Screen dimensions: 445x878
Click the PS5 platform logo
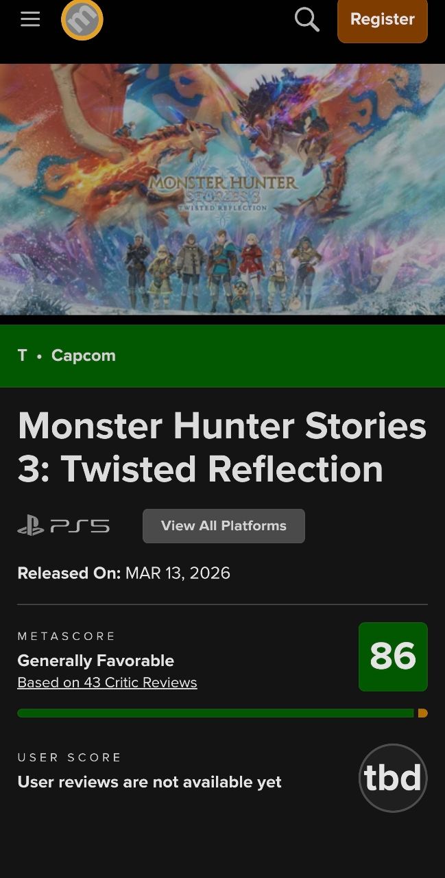(63, 526)
